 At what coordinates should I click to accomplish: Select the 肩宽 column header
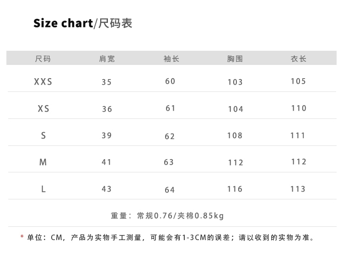(107, 59)
